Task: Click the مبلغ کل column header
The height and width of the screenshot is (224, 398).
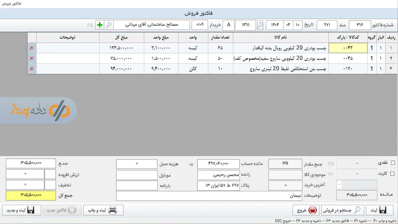Action: (122, 38)
